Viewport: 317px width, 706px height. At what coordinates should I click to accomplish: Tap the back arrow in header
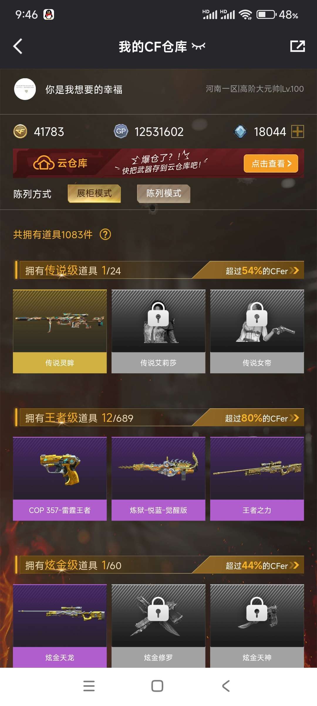[x=18, y=46]
